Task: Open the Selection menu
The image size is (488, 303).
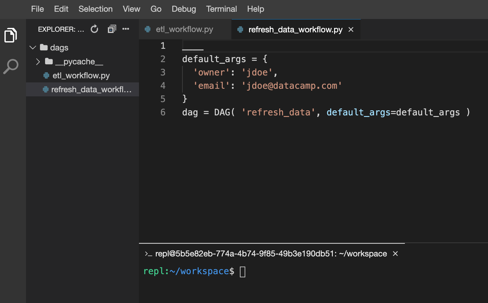Action: [96, 9]
